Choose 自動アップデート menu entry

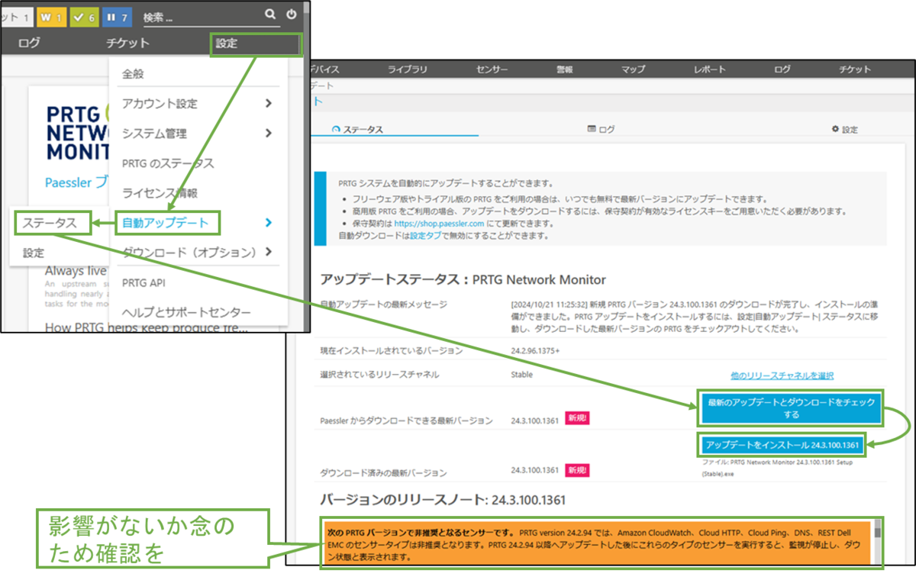(x=166, y=223)
